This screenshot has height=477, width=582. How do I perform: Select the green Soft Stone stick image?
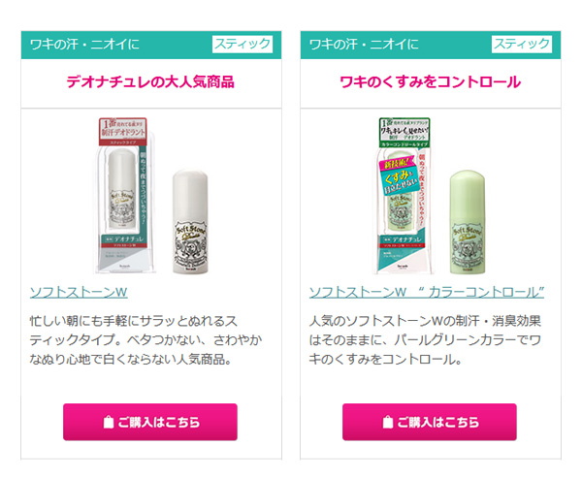[468, 222]
